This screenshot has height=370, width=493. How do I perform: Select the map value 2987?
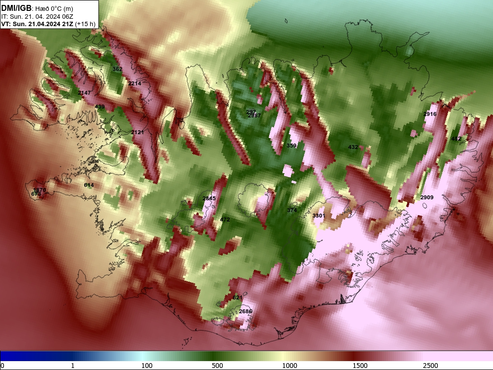pyautogui.click(x=254, y=115)
